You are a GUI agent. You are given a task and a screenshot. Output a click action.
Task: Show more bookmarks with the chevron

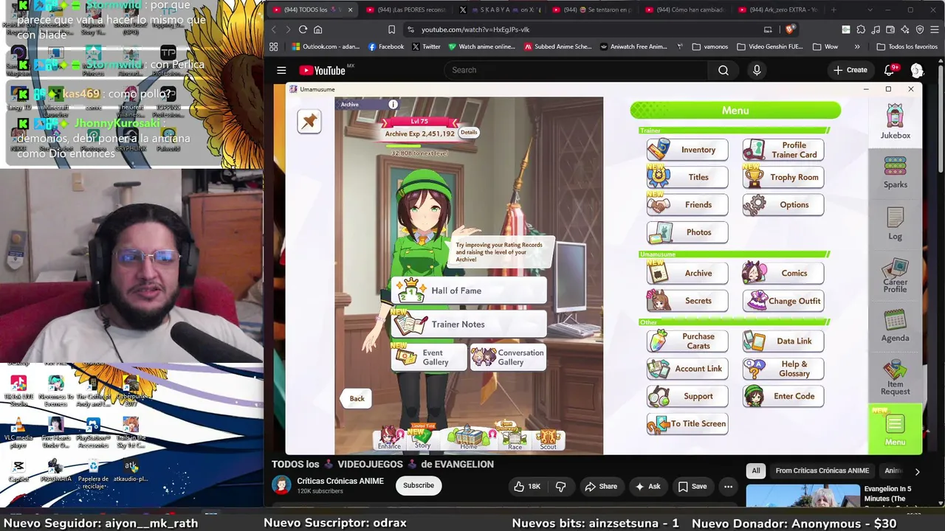pyautogui.click(x=857, y=46)
